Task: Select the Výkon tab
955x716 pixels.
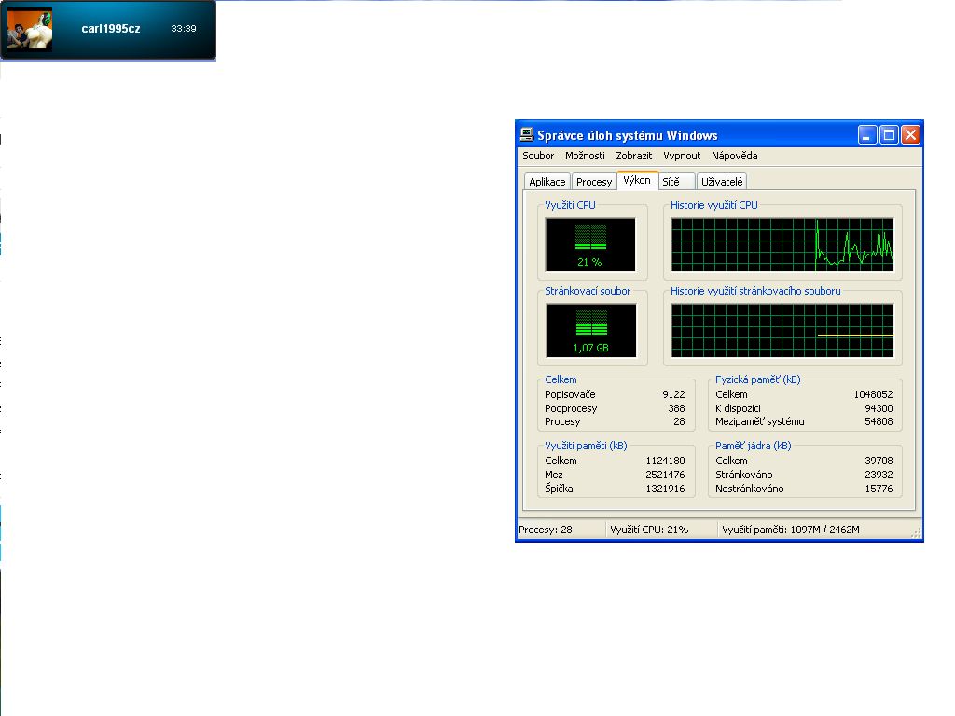Action: [637, 180]
